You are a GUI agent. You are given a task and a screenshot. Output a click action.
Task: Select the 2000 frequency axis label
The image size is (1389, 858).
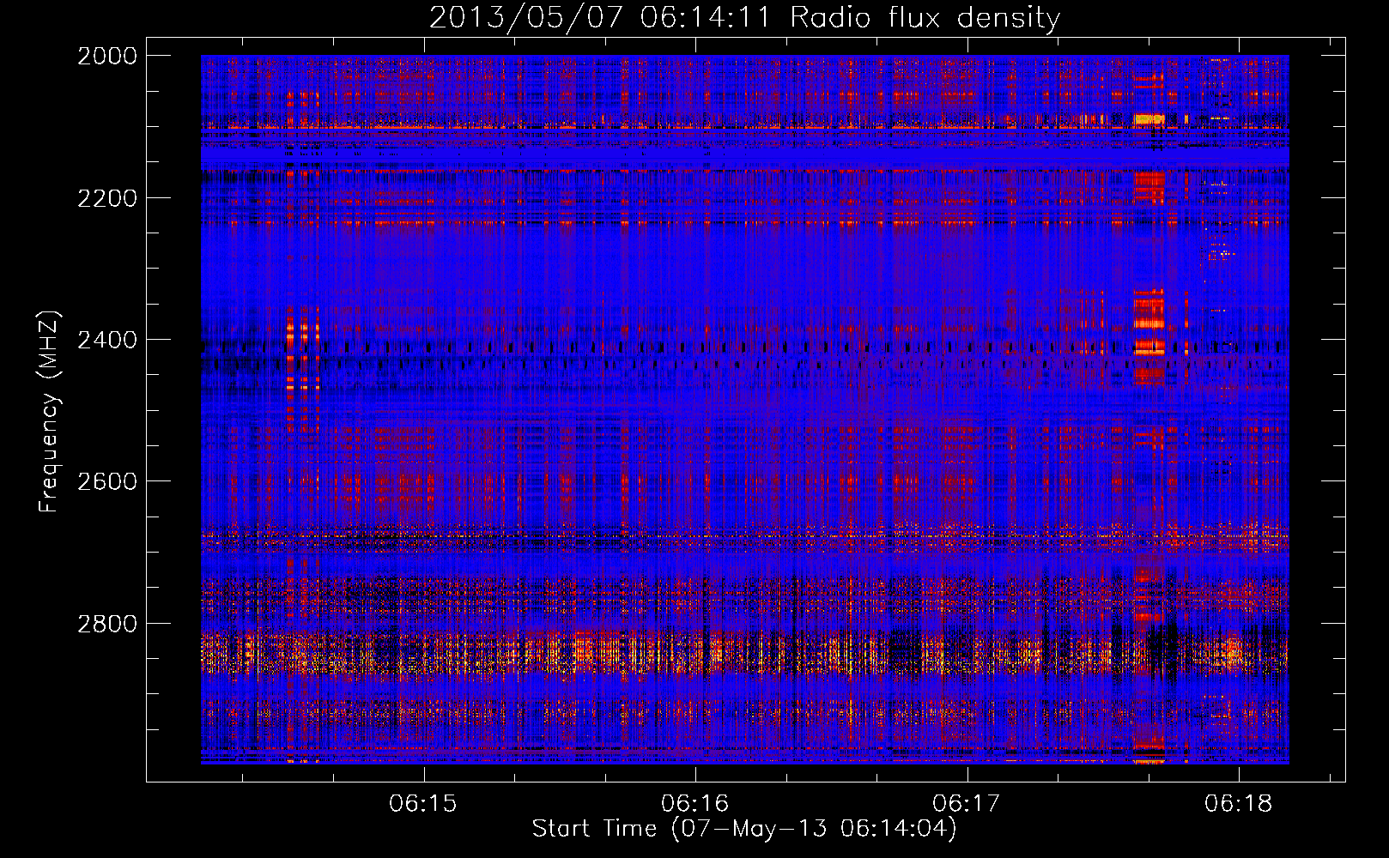pos(107,56)
